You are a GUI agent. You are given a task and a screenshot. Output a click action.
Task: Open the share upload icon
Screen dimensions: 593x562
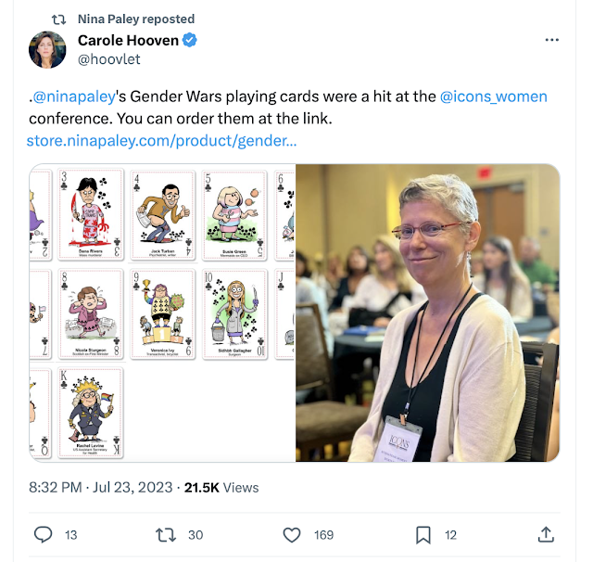pyautogui.click(x=546, y=534)
